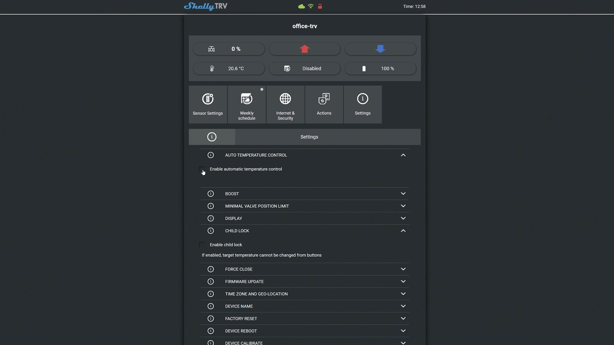Collapse the Child Lock section
614x345 pixels.
click(403, 231)
